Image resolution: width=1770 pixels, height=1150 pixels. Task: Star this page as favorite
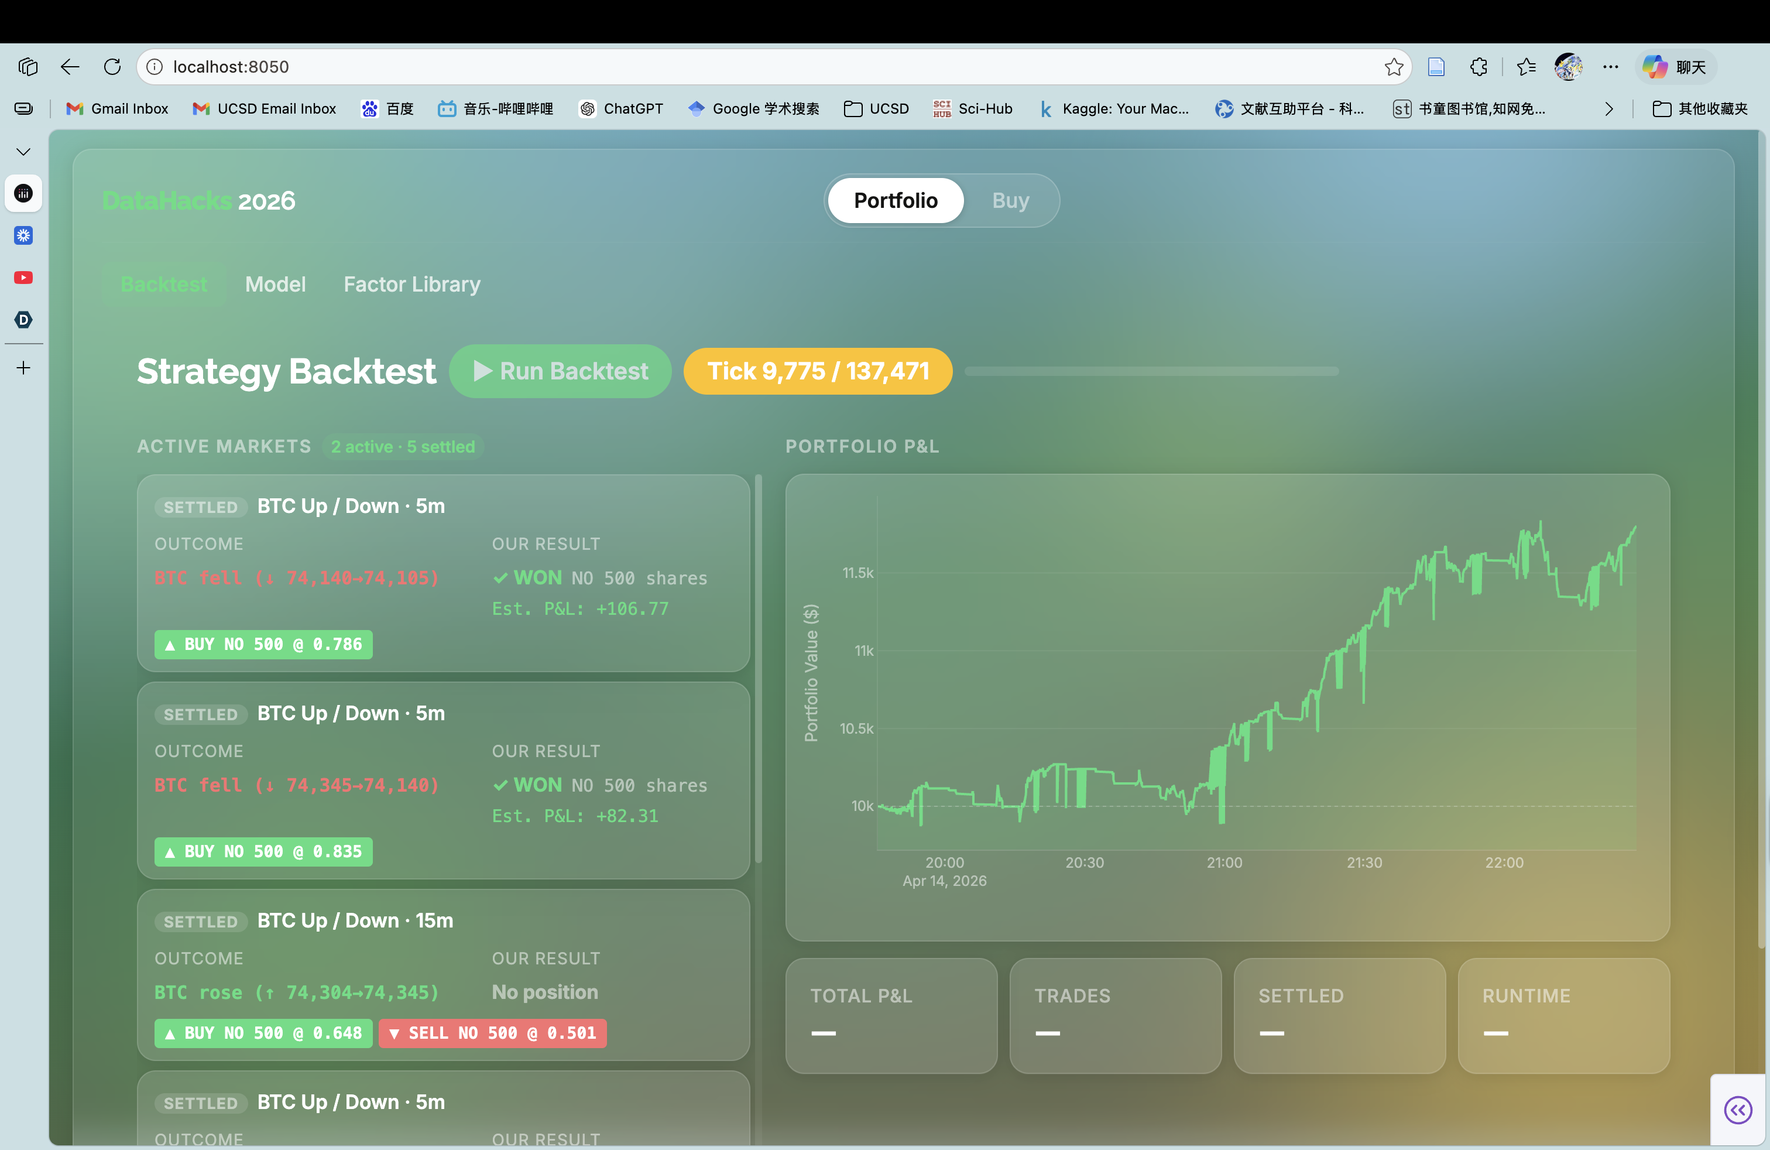[x=1394, y=67]
